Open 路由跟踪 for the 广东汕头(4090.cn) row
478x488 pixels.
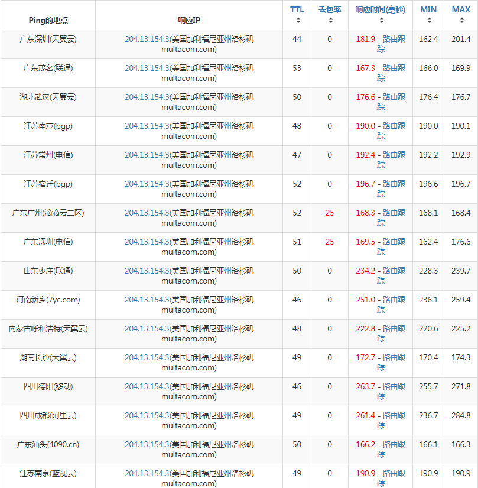tap(394, 444)
